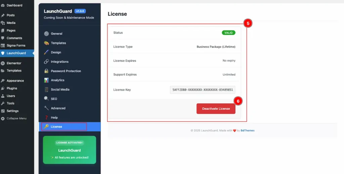The image size is (344, 174).
Task: Click the Social Media phone icon
Action: 46,90
